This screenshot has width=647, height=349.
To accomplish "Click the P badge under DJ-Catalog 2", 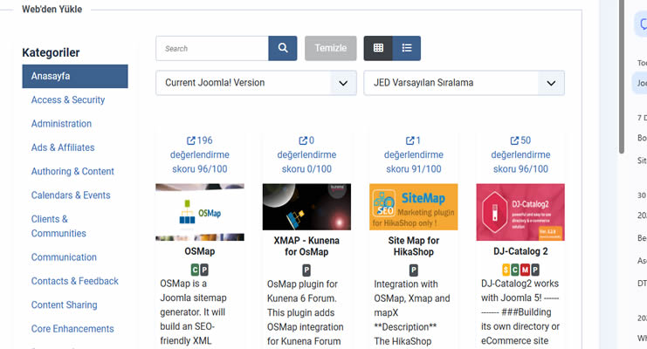I will 534,270.
